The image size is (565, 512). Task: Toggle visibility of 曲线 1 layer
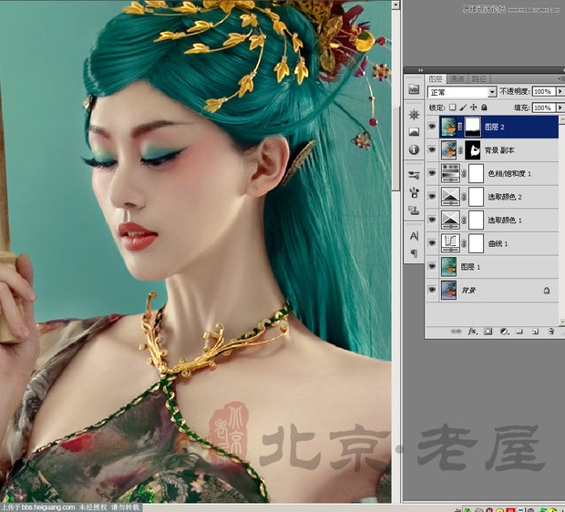(432, 242)
